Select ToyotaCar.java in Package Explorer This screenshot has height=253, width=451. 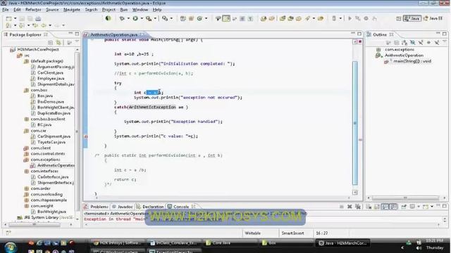(51, 142)
